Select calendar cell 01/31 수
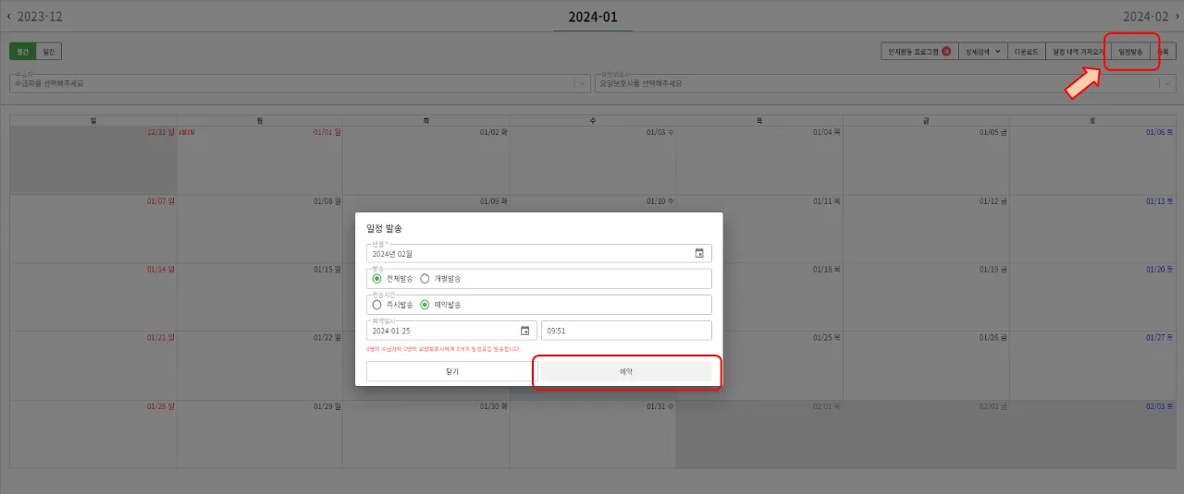 [x=593, y=434]
